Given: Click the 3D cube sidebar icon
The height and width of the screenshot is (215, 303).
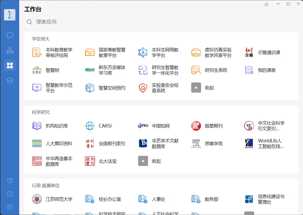Looking at the screenshot, I should 10,180.
